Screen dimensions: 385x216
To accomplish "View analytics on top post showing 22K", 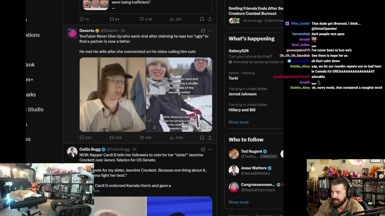I will coord(176,19).
